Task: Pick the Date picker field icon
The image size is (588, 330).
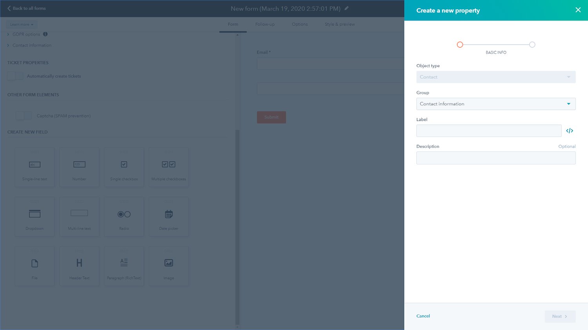Action: tap(169, 214)
